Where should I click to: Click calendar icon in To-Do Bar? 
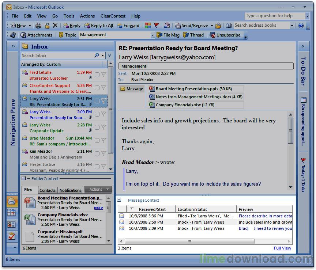point(303,100)
